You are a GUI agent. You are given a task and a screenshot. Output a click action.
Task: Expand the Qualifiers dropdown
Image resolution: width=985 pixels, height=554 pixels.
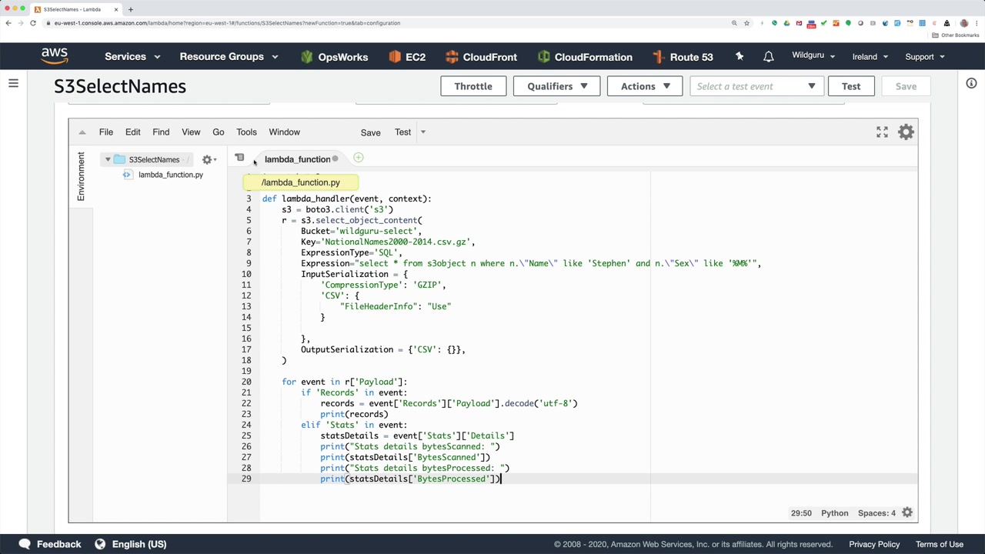pos(557,86)
